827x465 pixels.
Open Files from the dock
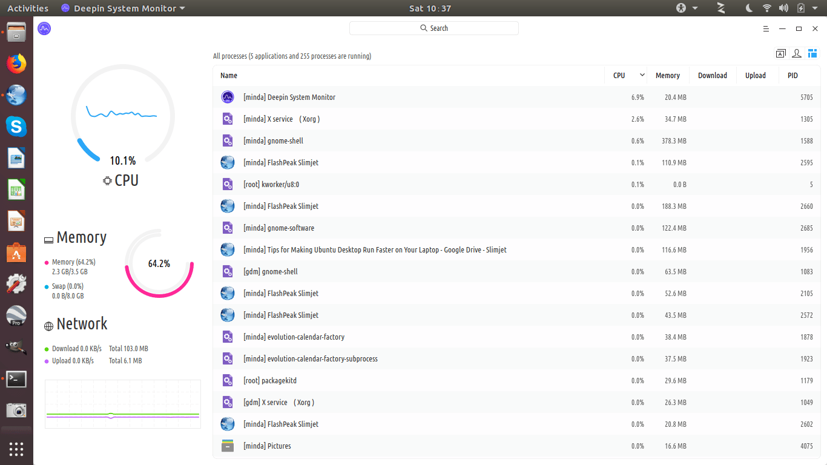(x=16, y=32)
